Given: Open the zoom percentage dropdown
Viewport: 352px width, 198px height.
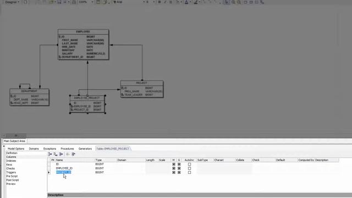Looking at the screenshot, I should point(92,2).
